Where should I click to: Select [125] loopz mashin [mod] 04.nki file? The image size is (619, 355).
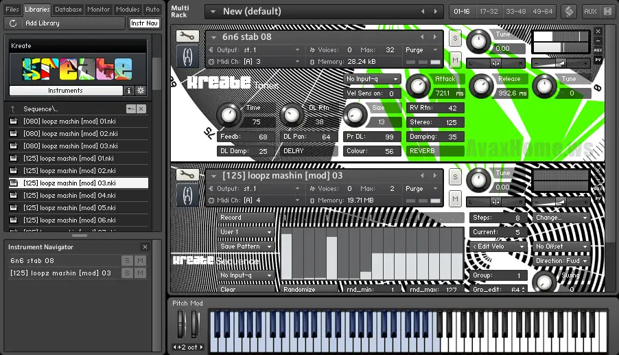click(x=78, y=196)
